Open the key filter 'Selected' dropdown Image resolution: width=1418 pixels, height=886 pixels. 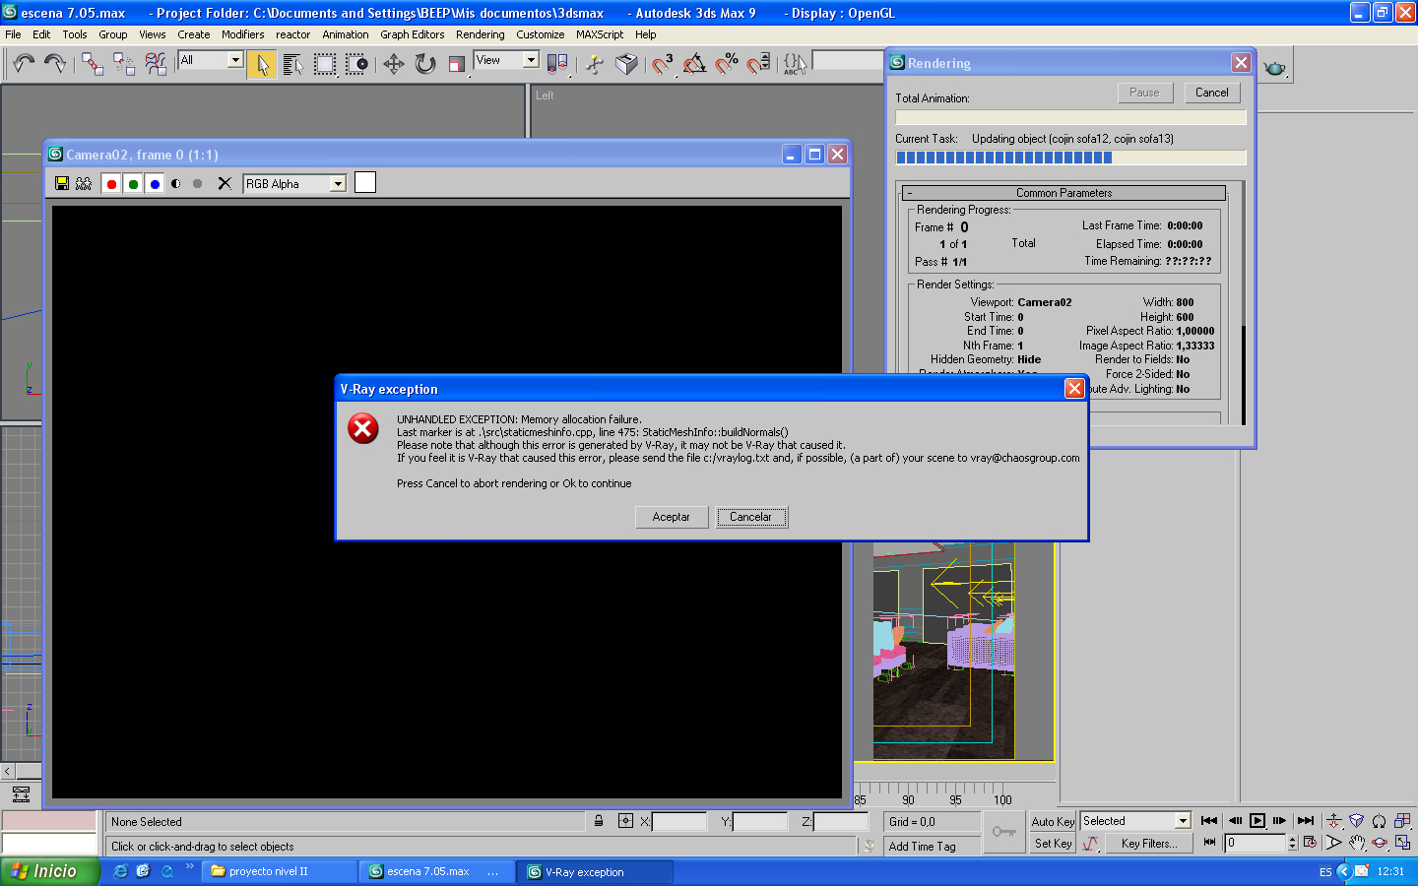tap(1183, 821)
